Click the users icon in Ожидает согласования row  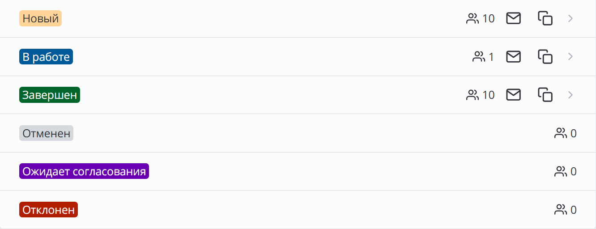[561, 171]
